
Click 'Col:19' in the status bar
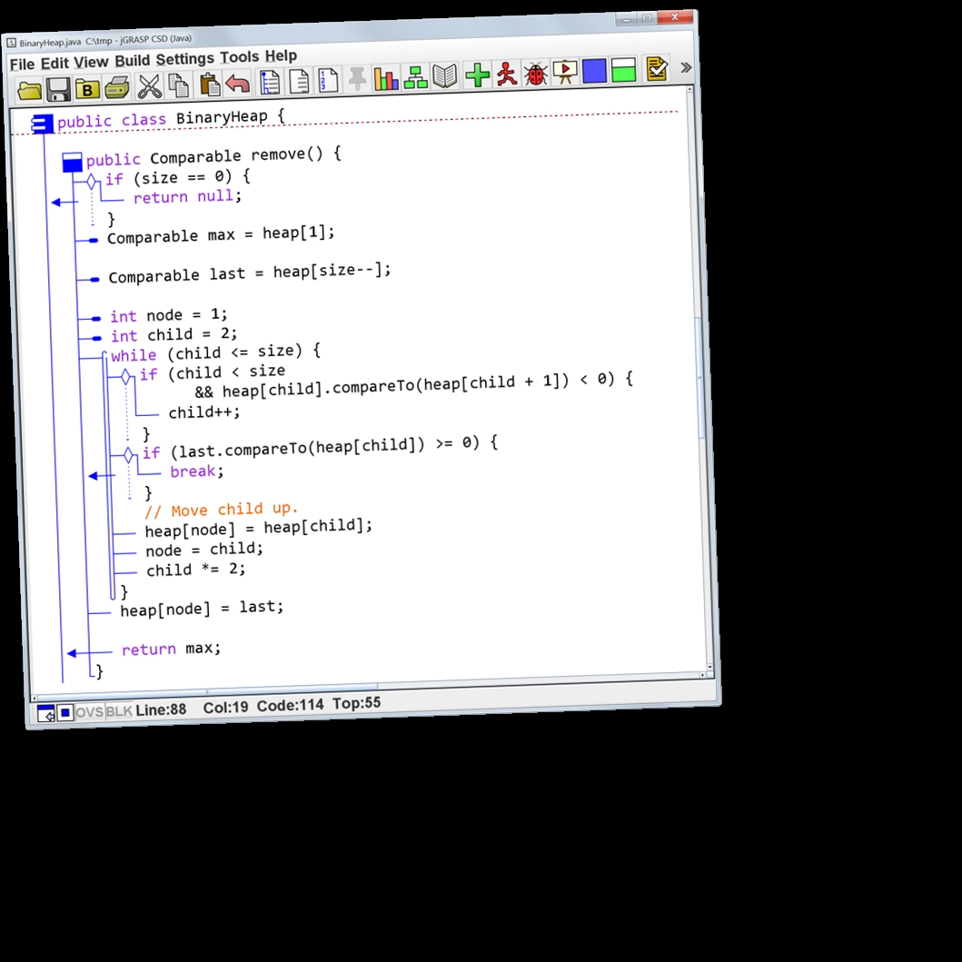pos(225,708)
